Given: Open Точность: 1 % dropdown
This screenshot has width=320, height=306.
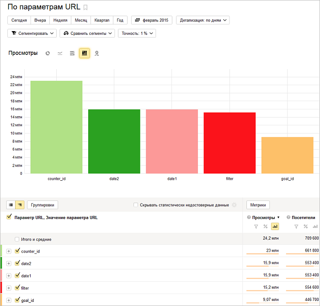Looking at the screenshot, I should point(137,33).
